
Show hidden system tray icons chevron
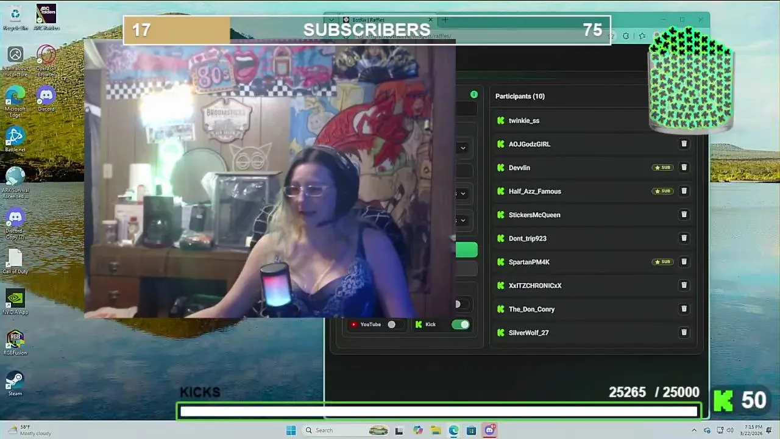(x=695, y=430)
